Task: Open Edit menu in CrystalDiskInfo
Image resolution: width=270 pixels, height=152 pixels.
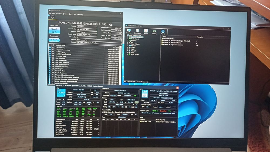Action: pyautogui.click(x=53, y=13)
